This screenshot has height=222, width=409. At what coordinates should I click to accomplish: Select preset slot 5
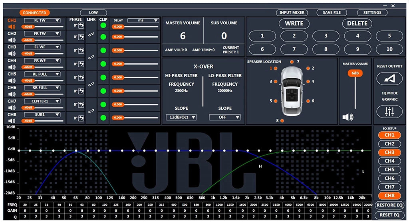click(x=389, y=36)
